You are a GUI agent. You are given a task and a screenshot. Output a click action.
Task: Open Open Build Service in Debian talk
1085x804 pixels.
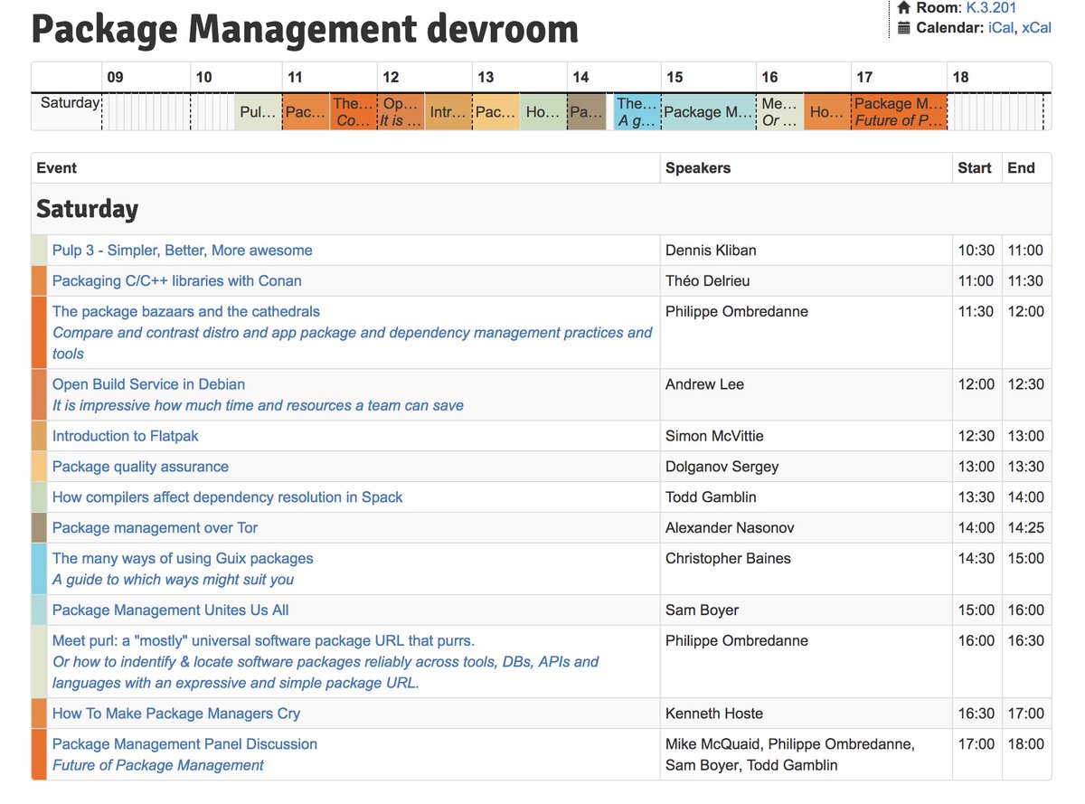(x=148, y=384)
